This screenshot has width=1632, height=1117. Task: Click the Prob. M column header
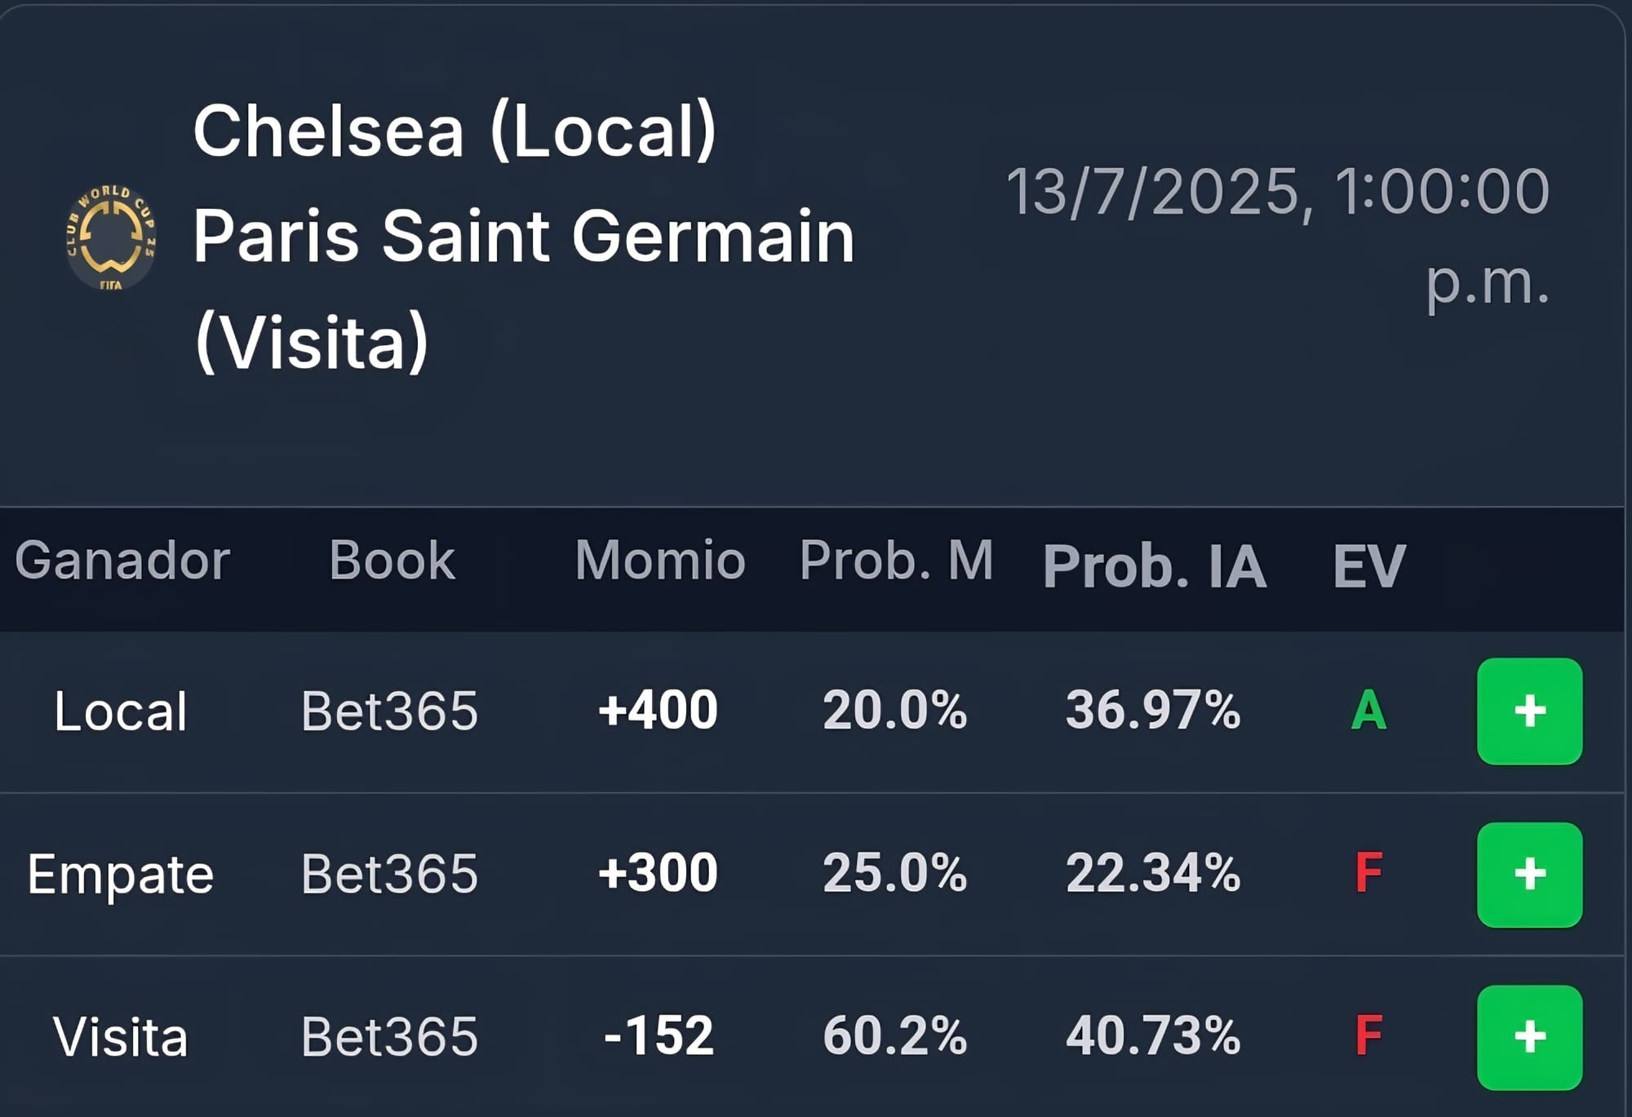pos(896,561)
